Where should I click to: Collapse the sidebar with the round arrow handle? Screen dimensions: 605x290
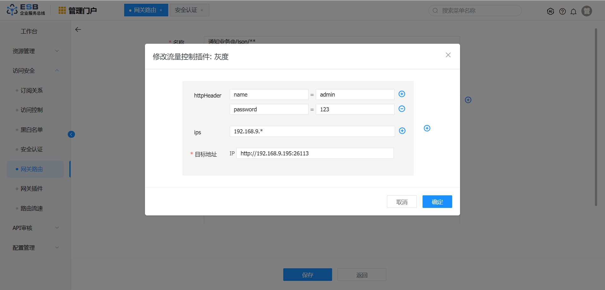point(71,134)
